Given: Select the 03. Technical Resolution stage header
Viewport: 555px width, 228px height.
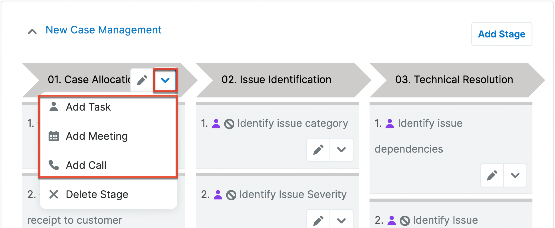Looking at the screenshot, I should pos(454,80).
